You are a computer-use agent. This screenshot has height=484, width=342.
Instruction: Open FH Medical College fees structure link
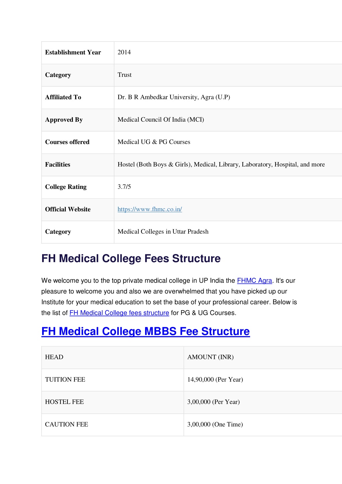pyautogui.click(x=119, y=313)
